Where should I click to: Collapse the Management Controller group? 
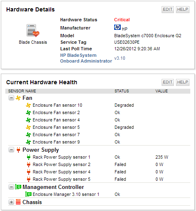point(11,187)
